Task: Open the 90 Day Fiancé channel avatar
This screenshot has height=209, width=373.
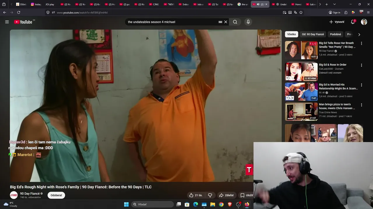Action: tap(14, 195)
